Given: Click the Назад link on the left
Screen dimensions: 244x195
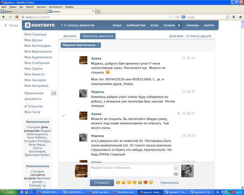Looking at the screenshot, I should (x=11, y=25).
